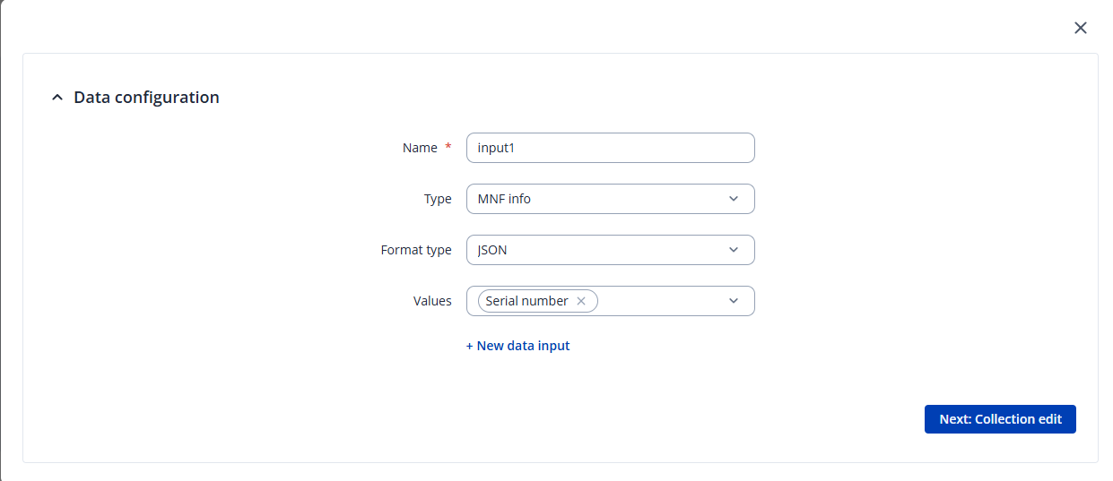Click the Data configuration section heading
Image resolution: width=1113 pixels, height=481 pixels.
click(x=146, y=98)
